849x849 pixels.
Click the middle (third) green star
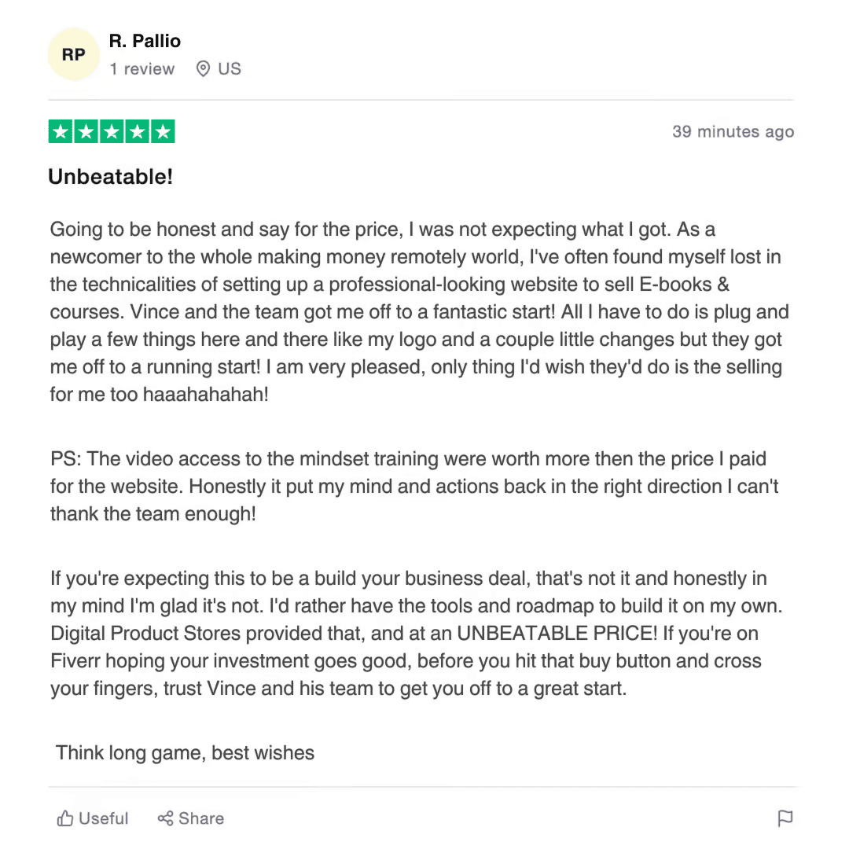point(112,132)
